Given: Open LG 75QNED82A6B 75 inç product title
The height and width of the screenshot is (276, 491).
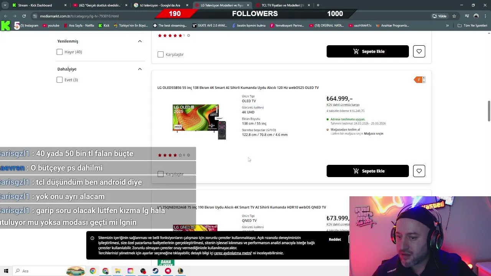Looking at the screenshot, I should click(x=242, y=207).
